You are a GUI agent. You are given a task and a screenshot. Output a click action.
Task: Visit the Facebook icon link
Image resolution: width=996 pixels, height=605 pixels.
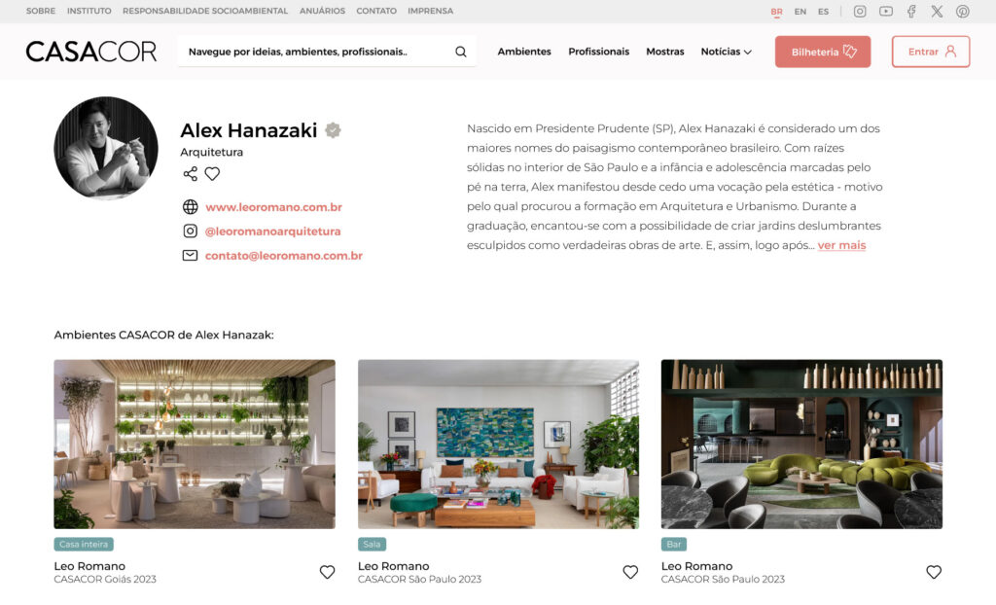click(911, 12)
